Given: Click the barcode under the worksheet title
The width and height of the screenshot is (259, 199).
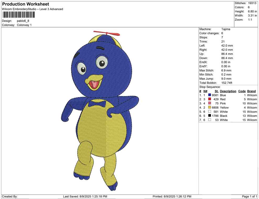Looking at the screenshot, I should [x=18, y=15].
